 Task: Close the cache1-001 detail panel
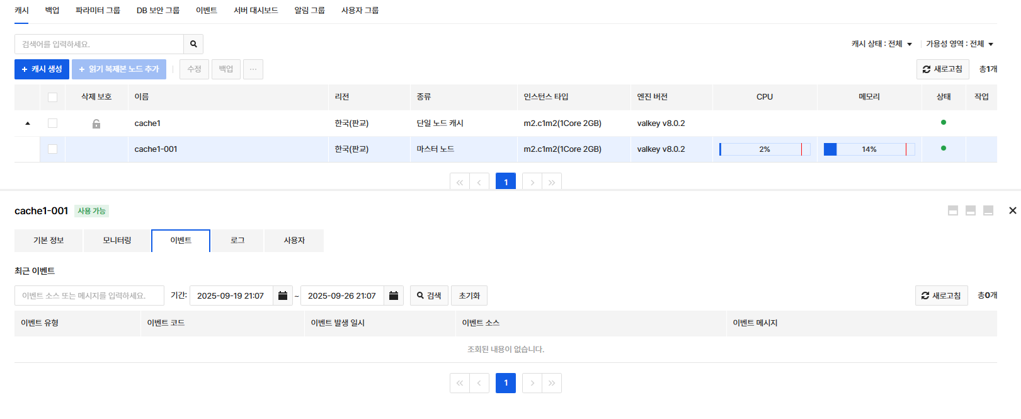(x=1012, y=210)
